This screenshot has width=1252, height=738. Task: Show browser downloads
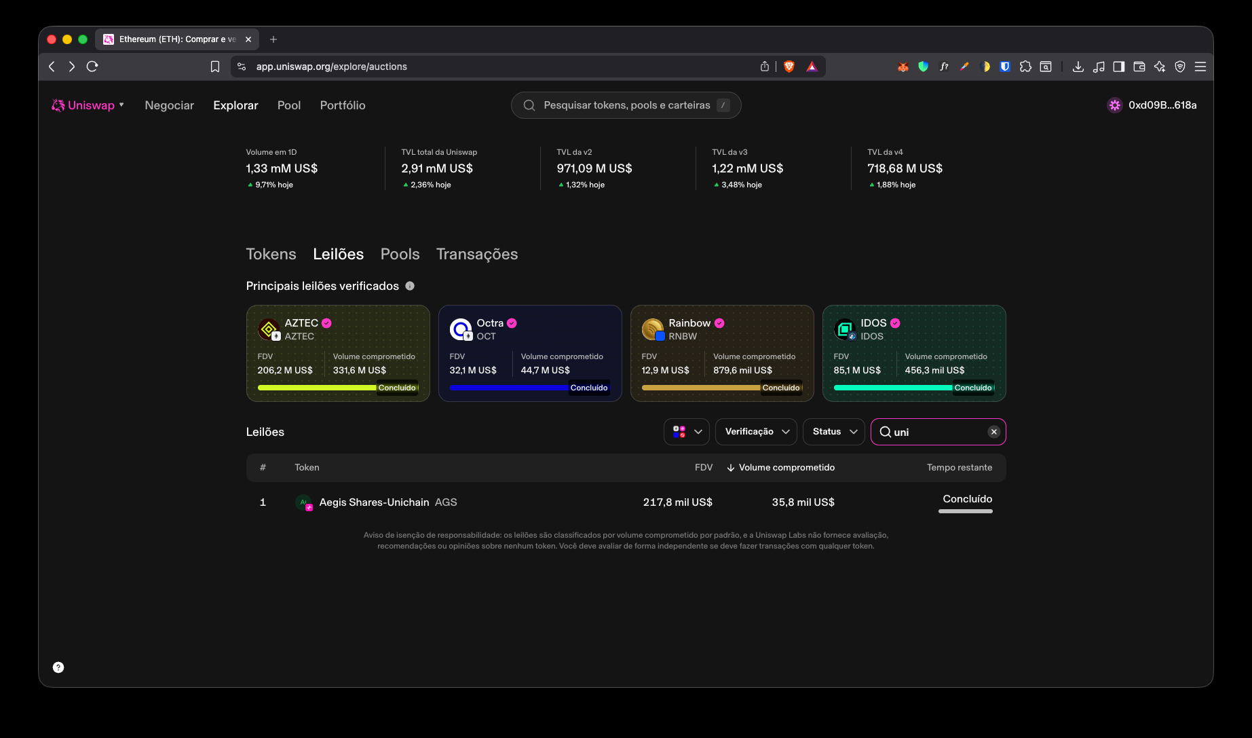point(1078,67)
